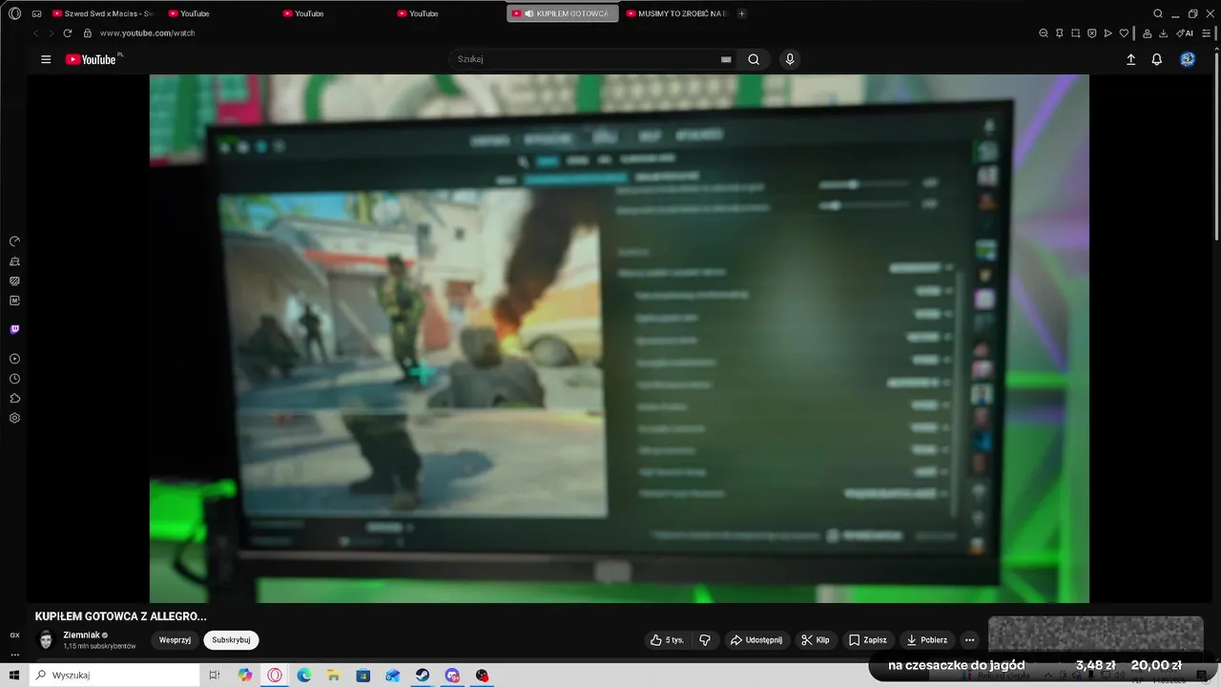Click the address bar URL www.youtube.com/watch

[x=147, y=32]
